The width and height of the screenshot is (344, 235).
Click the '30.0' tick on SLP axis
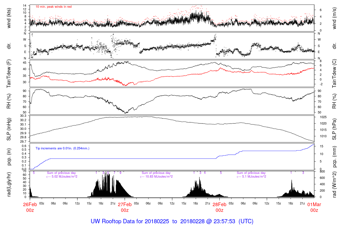(x=23, y=129)
